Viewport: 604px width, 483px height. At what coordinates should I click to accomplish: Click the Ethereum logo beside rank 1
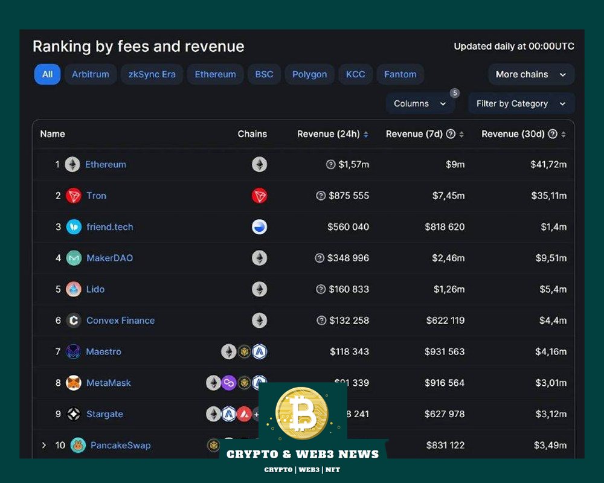click(x=72, y=164)
